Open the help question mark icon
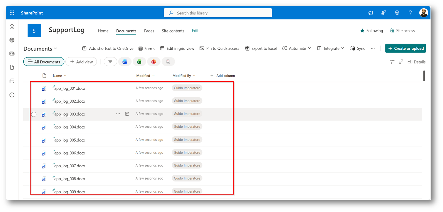 (x=410, y=13)
